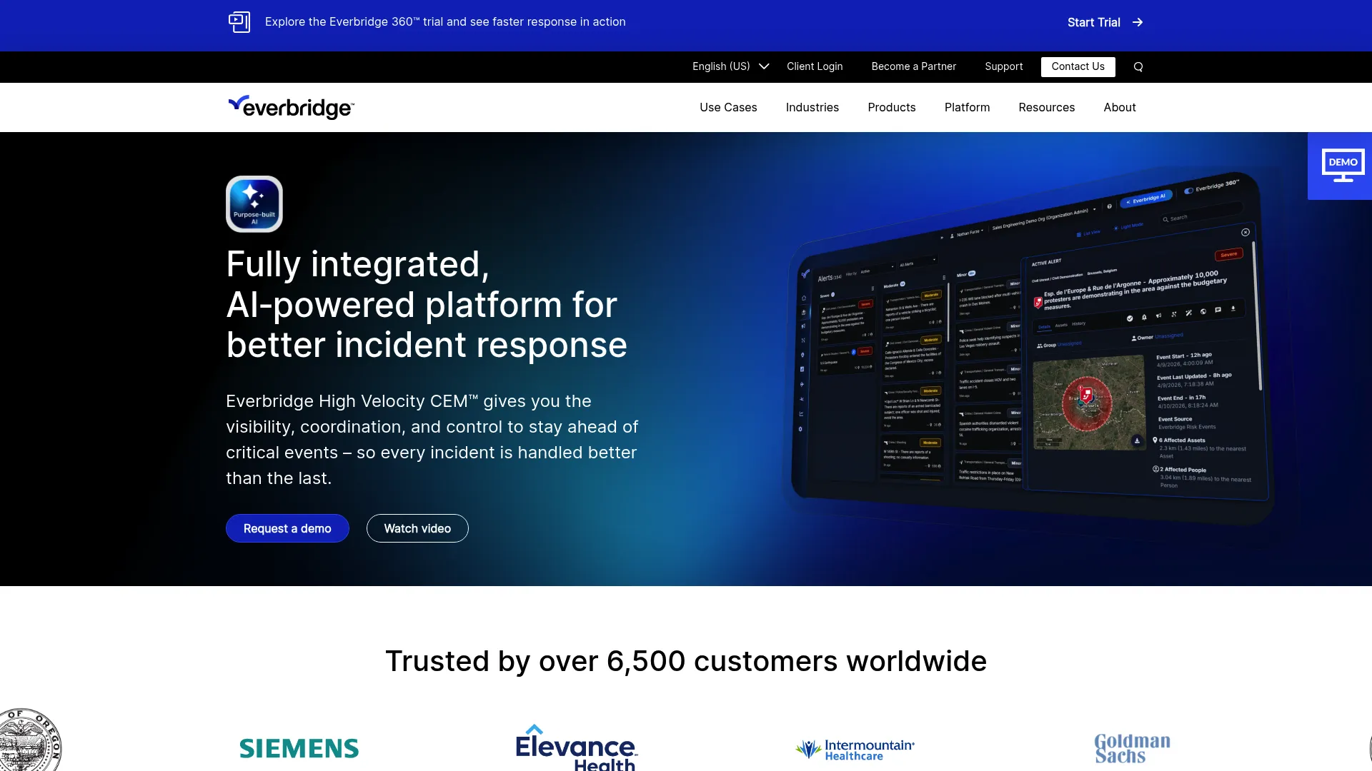Open the Products menu

(892, 108)
